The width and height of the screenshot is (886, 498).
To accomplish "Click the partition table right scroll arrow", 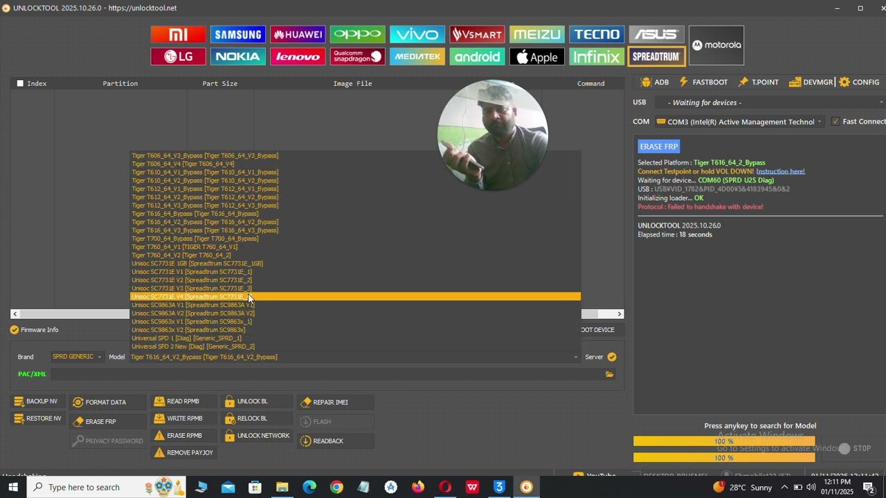I will coord(620,314).
